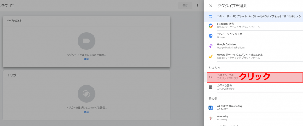303x126 pixels.
Task: Click the tag type circle placeholder
Action: [x=86, y=41]
